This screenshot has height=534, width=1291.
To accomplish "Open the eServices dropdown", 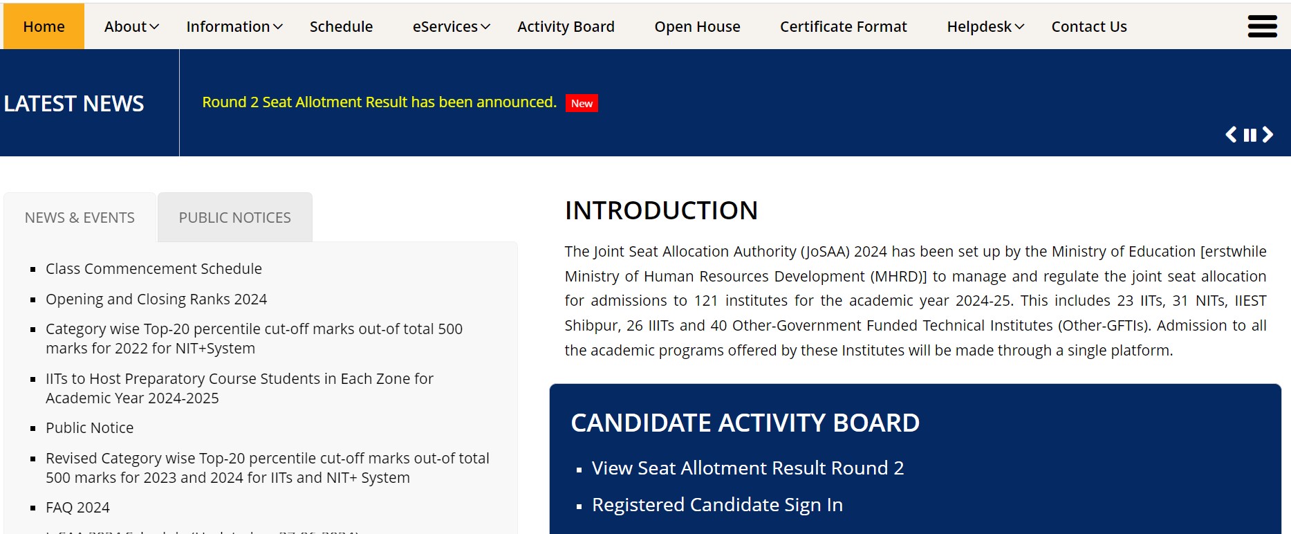I will pos(452,26).
